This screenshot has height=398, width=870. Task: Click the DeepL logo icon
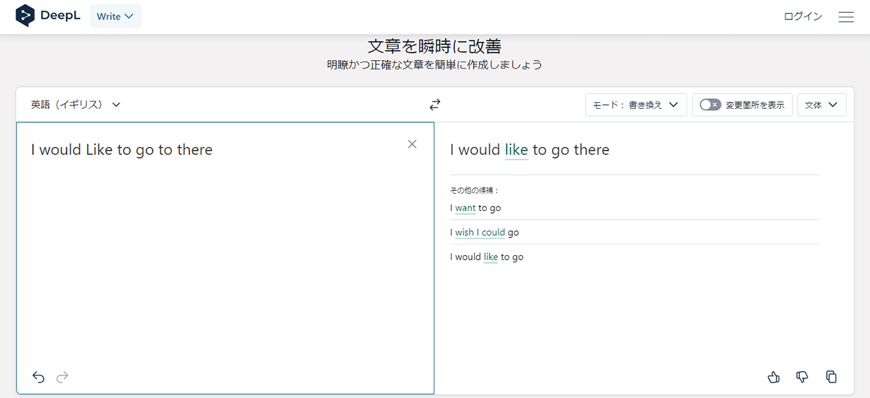(x=25, y=16)
